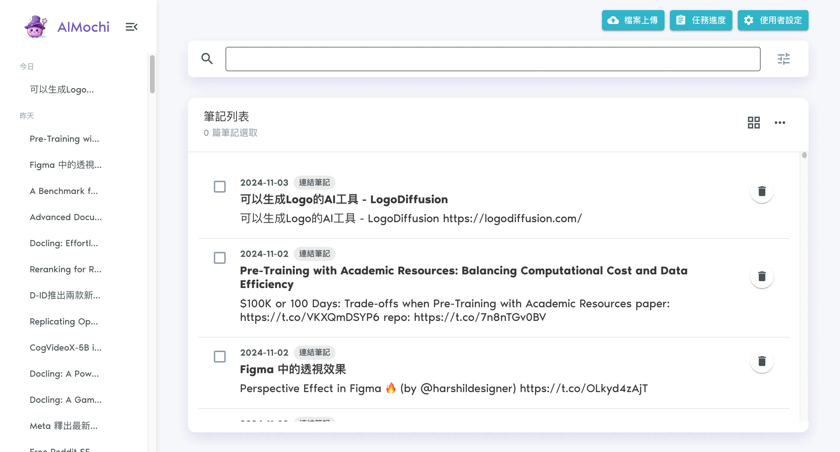840x452 pixels.
Task: Click the AIMochi brand name text
Action: pyautogui.click(x=83, y=27)
